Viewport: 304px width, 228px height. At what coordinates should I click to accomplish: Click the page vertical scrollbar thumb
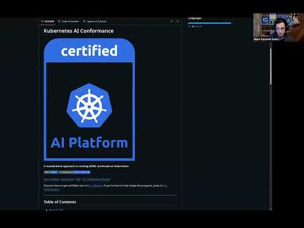coord(270,66)
